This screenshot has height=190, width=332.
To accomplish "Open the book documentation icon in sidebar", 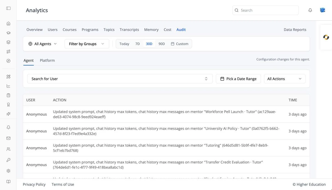I will coord(8,182).
